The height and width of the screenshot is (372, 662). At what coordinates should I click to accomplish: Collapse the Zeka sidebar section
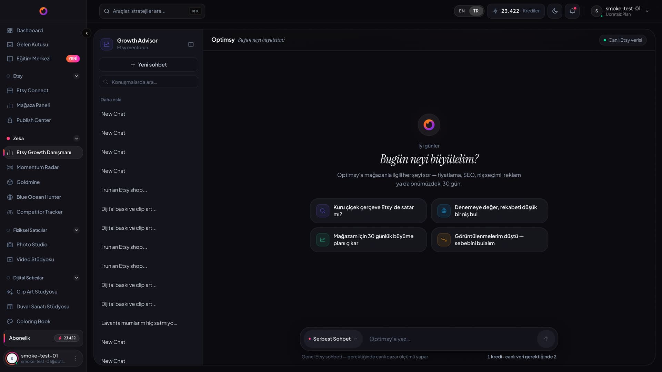77,138
